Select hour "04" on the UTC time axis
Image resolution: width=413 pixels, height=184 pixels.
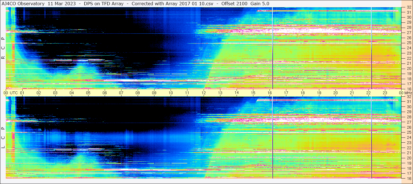[72, 93]
